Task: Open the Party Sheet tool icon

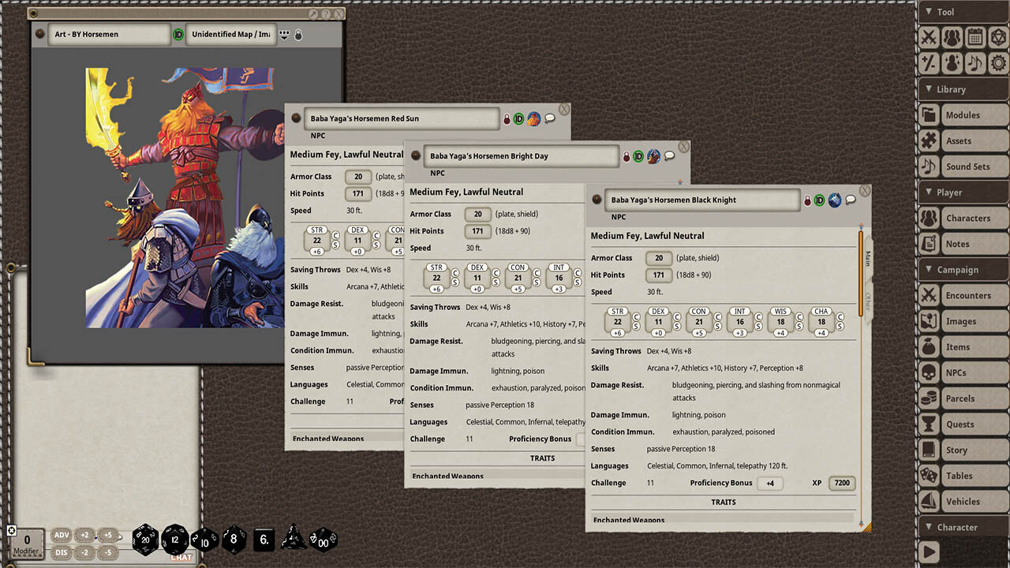Action: pyautogui.click(x=953, y=37)
